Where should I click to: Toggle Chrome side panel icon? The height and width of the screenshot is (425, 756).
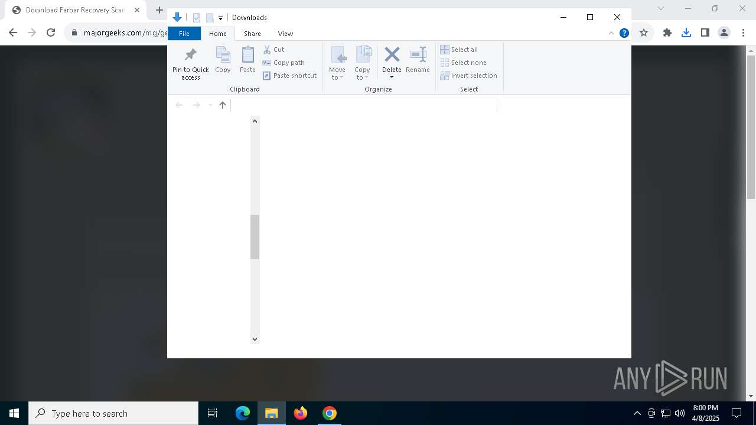[705, 33]
